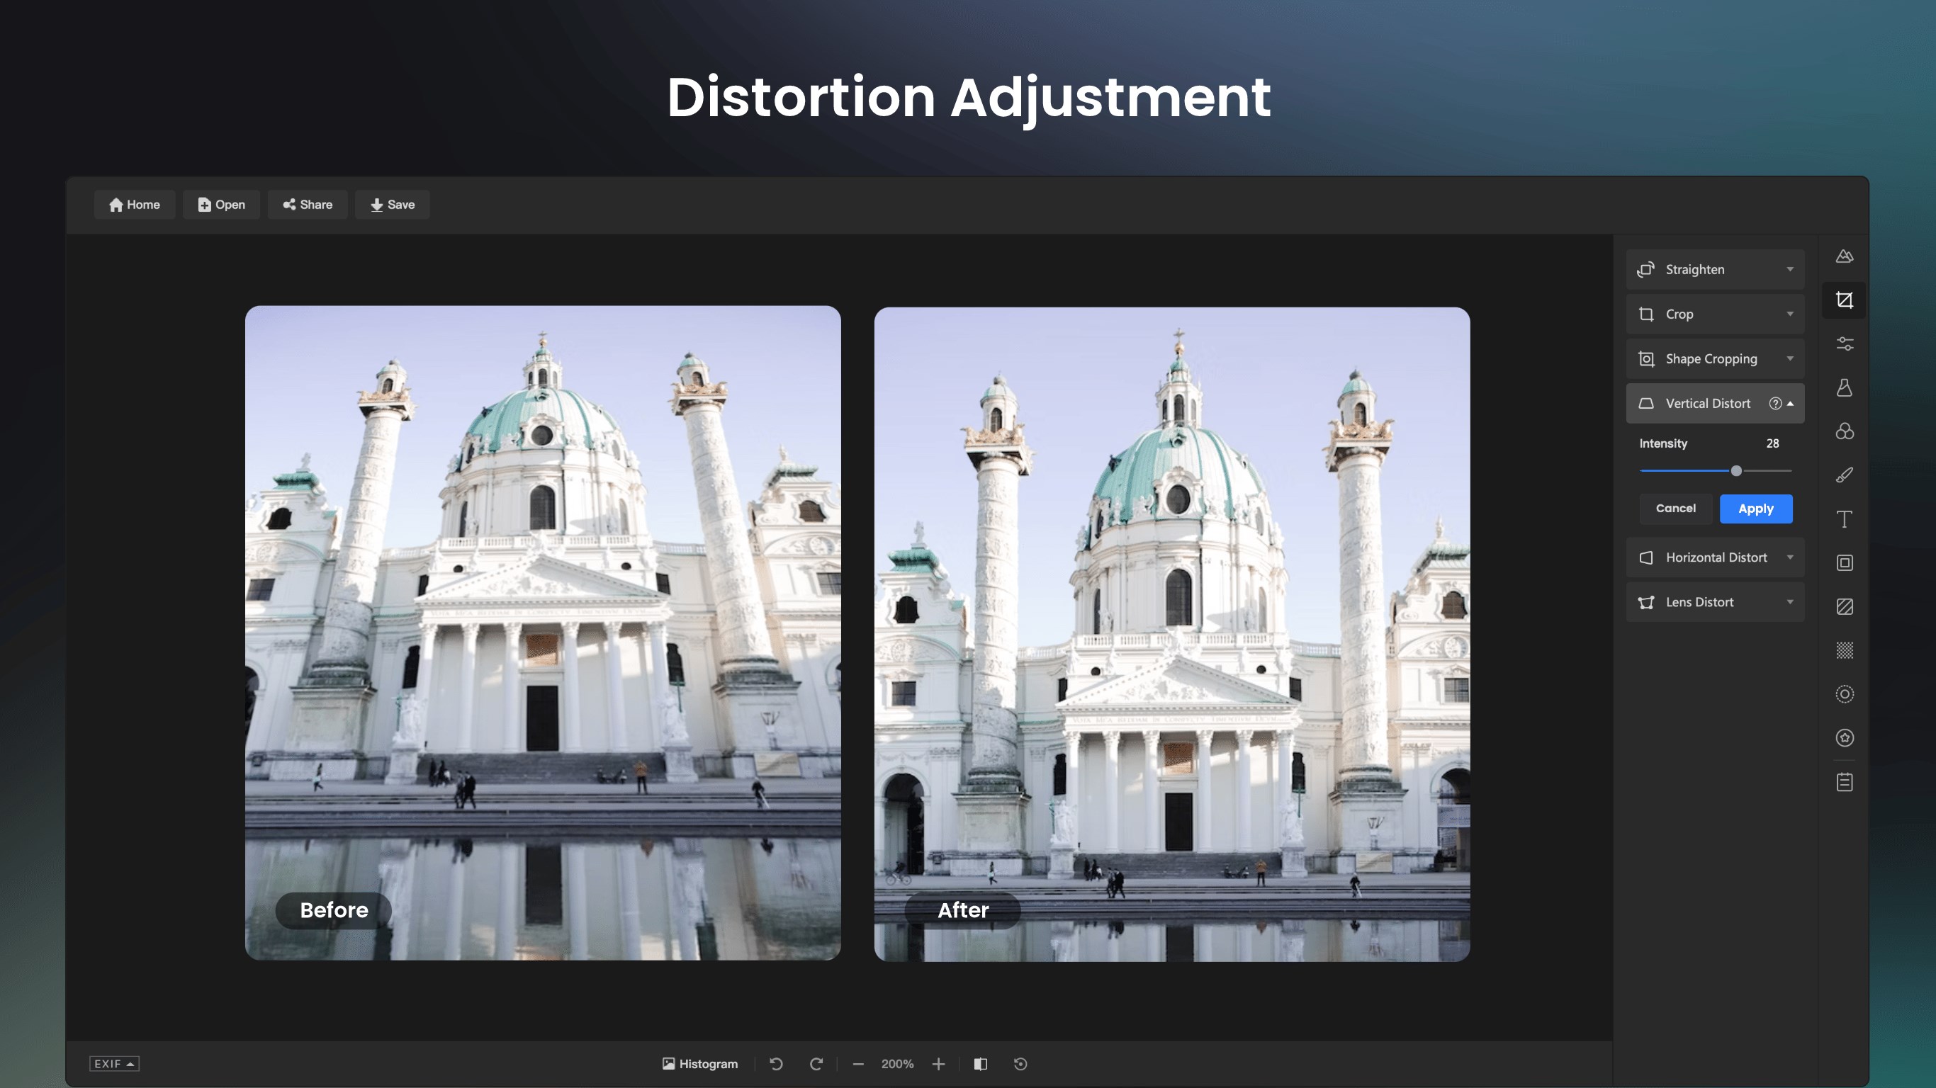Click the redo arrow in bottom bar
The height and width of the screenshot is (1088, 1936).
tap(816, 1064)
